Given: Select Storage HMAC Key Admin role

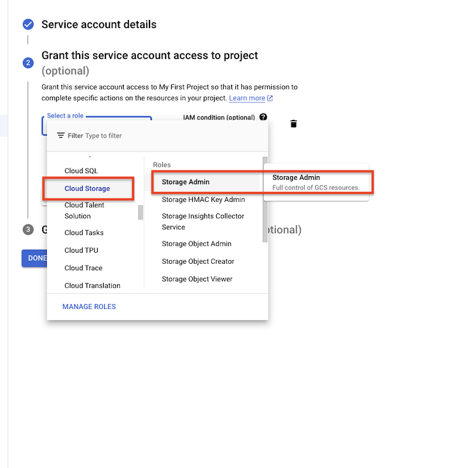Looking at the screenshot, I should pos(203,199).
